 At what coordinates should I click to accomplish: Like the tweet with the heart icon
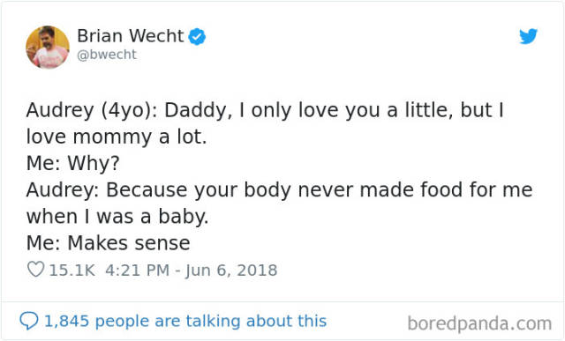click(x=35, y=269)
